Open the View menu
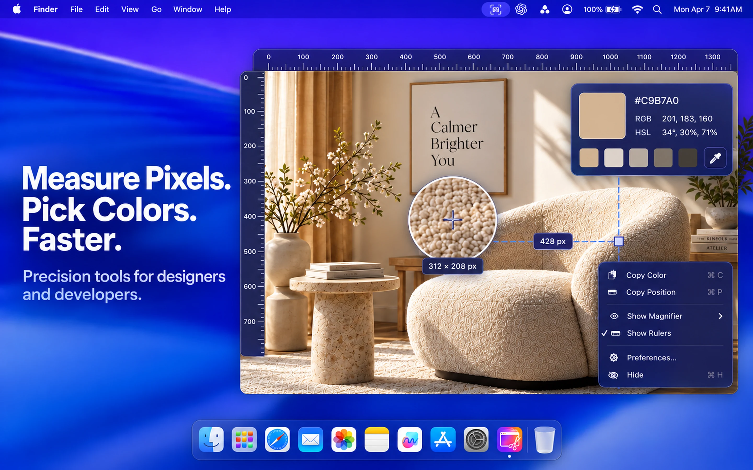The image size is (753, 470). click(x=130, y=9)
